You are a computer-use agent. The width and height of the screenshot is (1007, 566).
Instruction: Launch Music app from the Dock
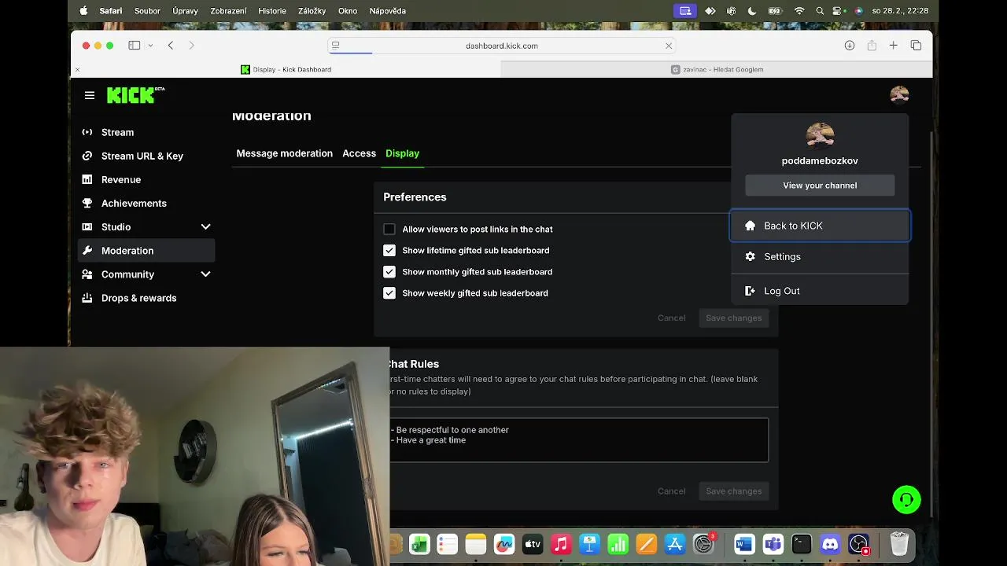(x=561, y=544)
